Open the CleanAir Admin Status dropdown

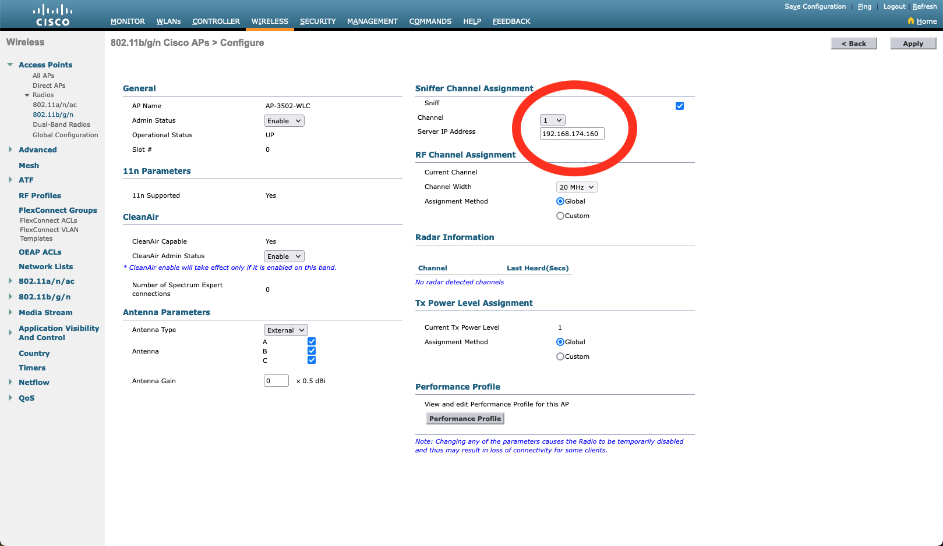coord(284,256)
